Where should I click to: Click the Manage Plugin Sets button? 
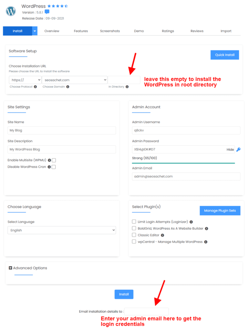[220, 211]
